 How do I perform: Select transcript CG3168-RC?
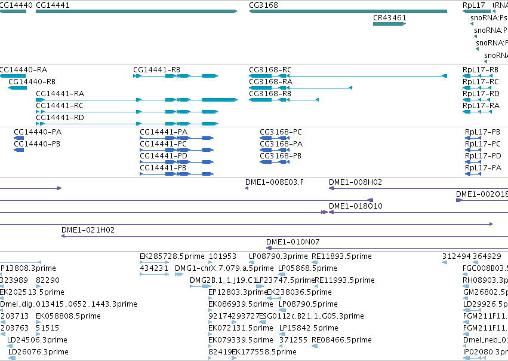coord(348,76)
